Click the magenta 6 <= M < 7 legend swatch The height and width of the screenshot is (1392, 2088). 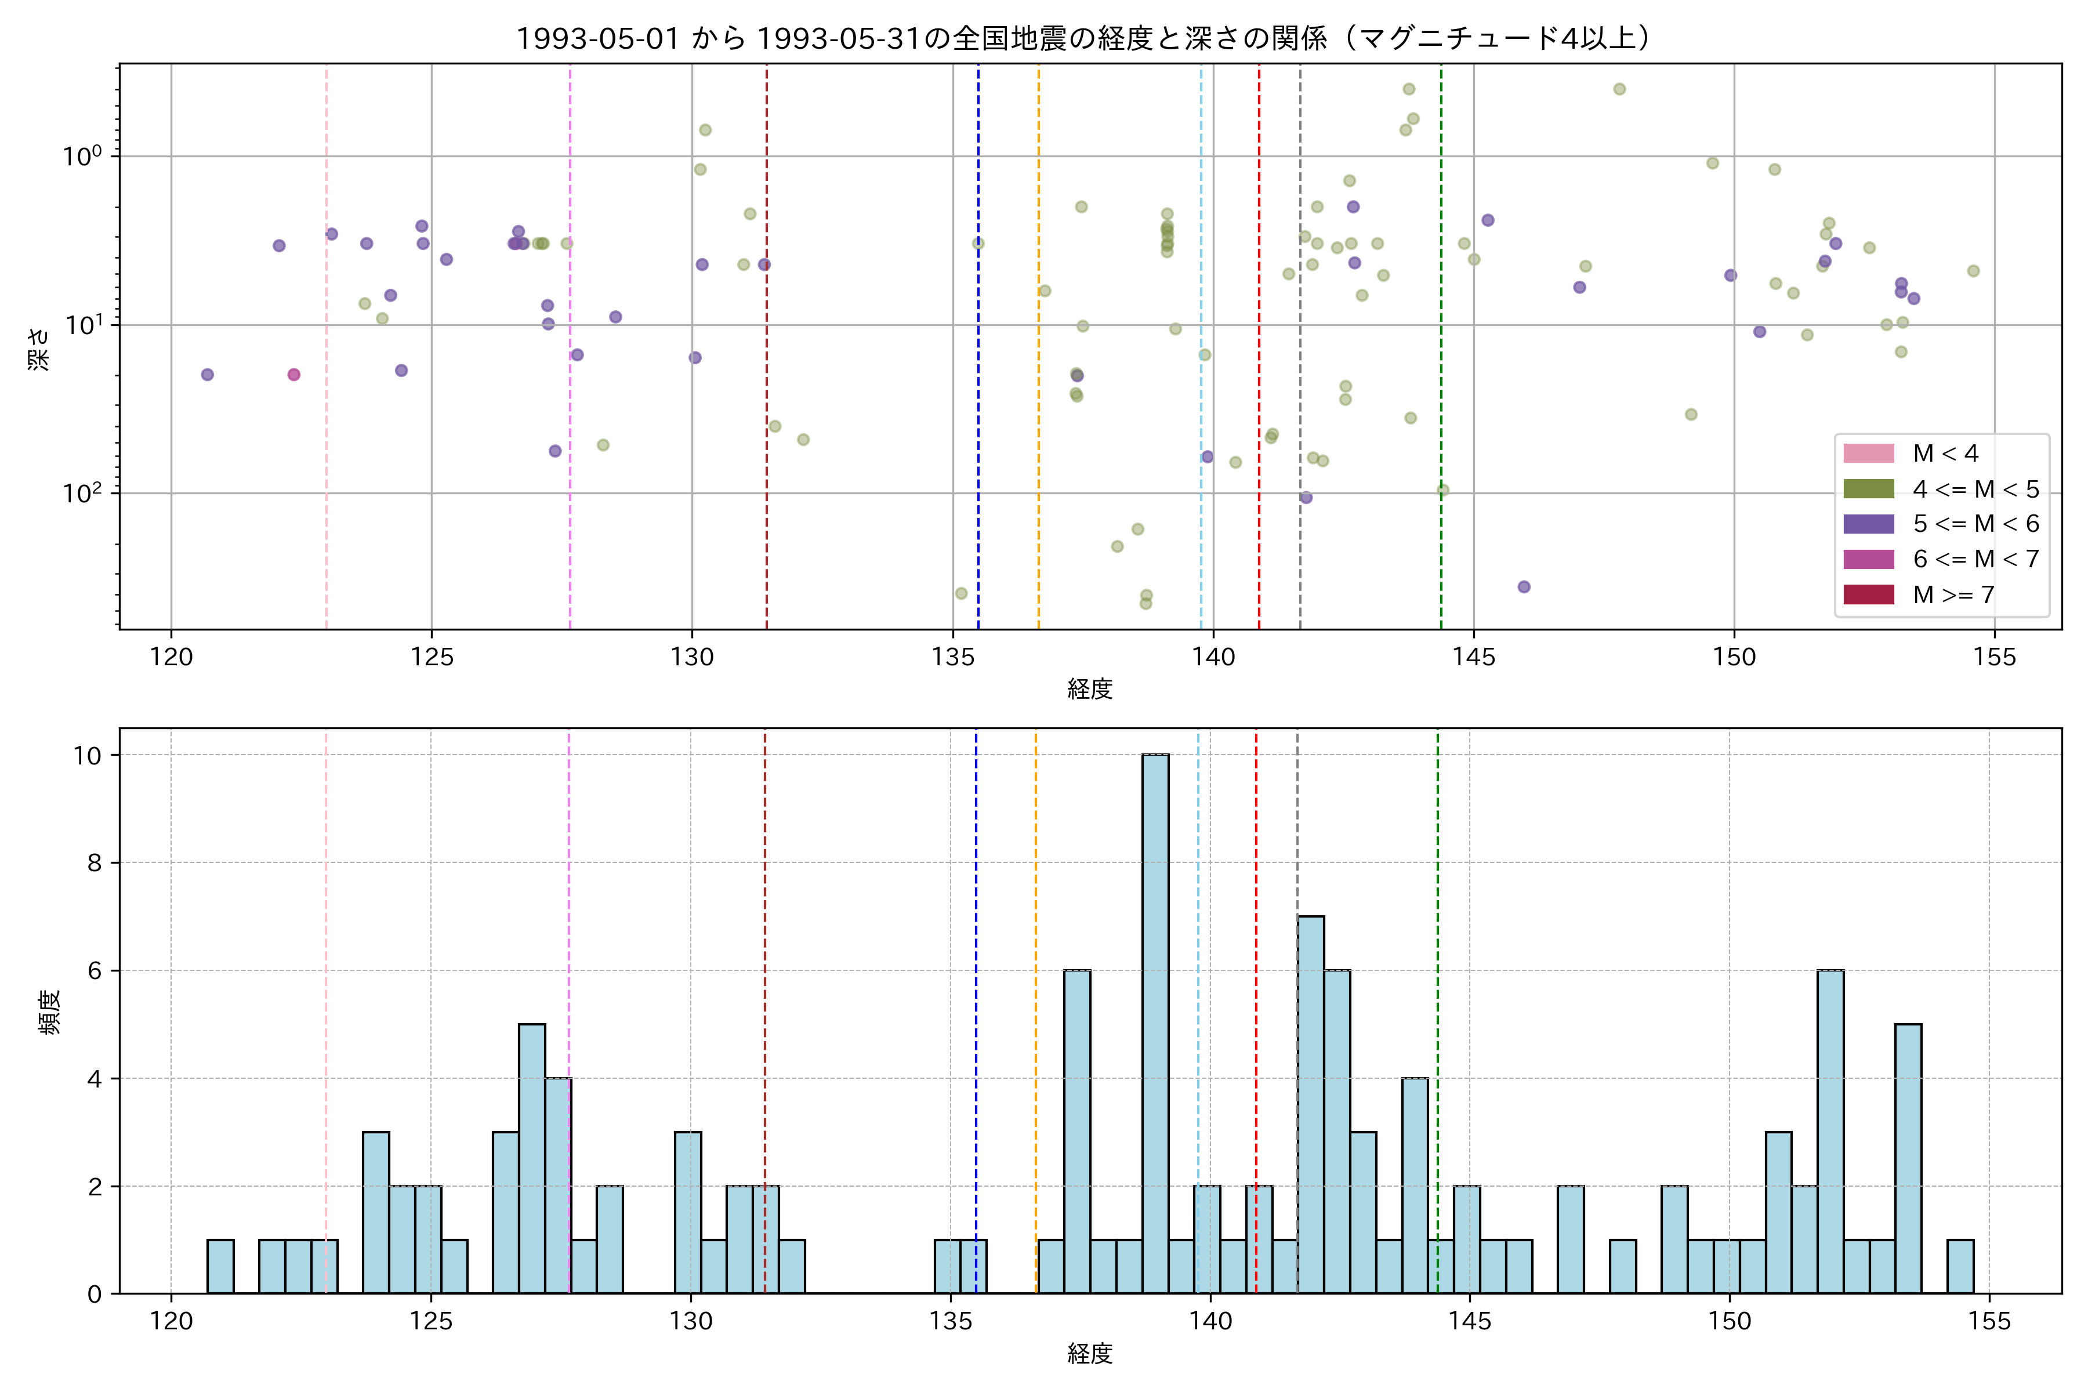pos(1868,559)
